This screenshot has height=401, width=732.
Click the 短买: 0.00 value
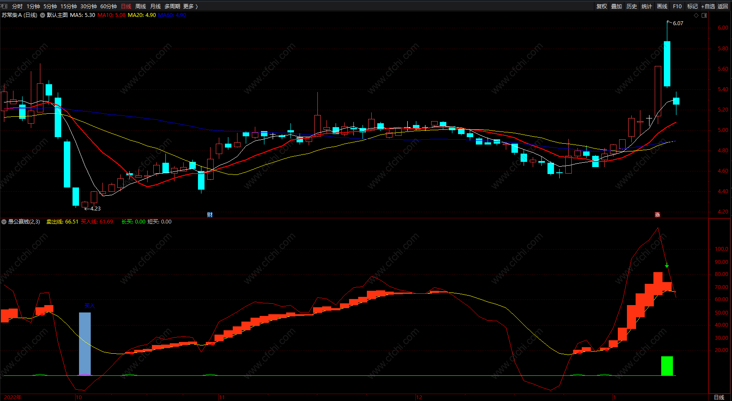(x=159, y=222)
